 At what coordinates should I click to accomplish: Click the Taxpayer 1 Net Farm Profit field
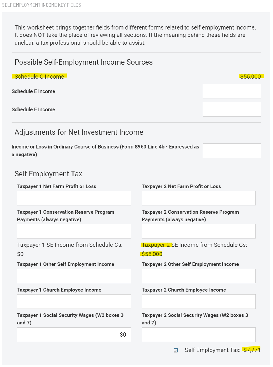[74, 198]
